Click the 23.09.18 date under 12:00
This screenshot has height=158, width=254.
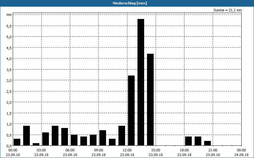pyautogui.click(x=127, y=155)
